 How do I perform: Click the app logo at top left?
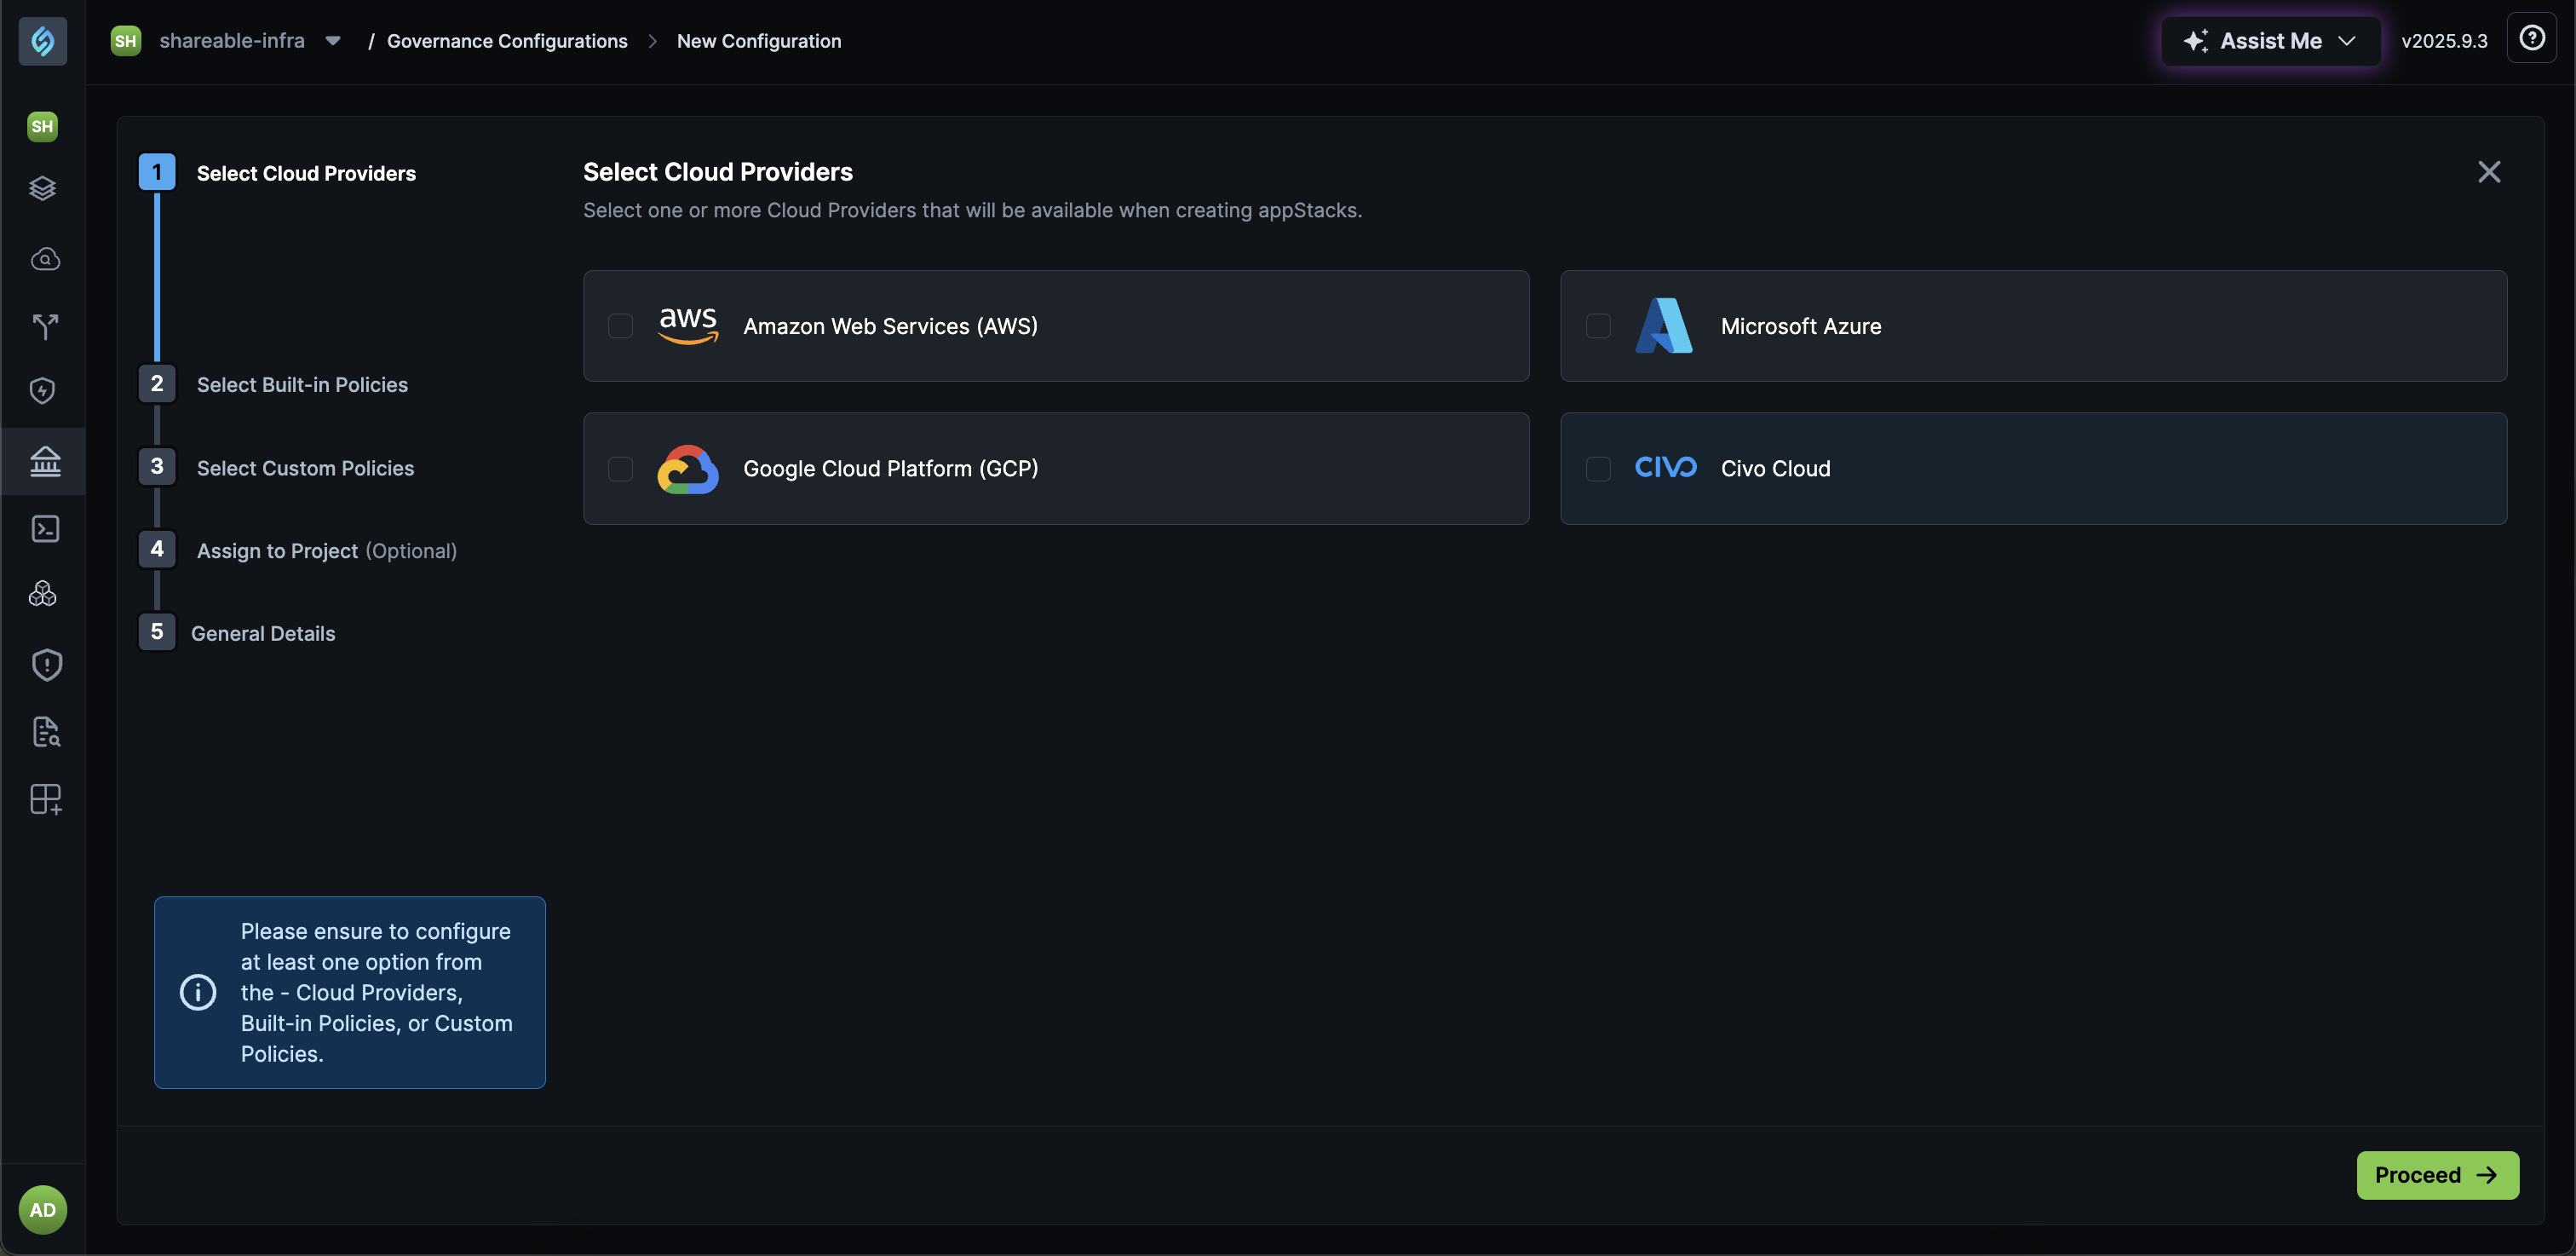coord(43,41)
